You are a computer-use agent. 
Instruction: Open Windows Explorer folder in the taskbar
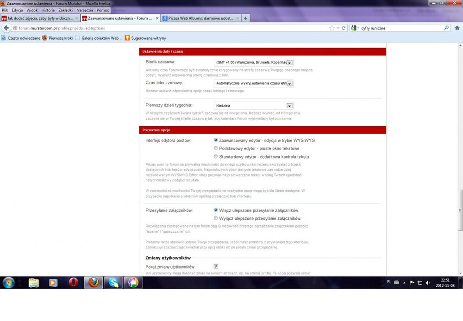tap(34, 282)
